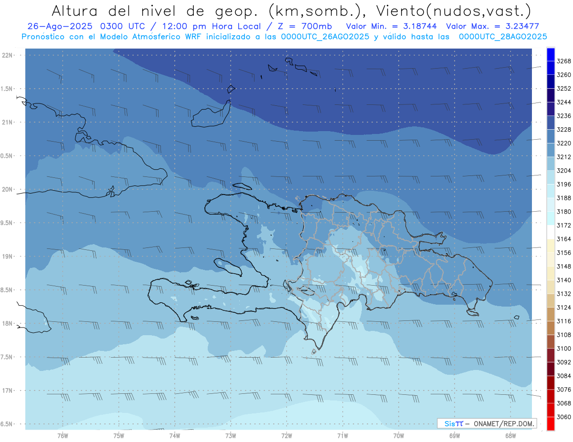This screenshot has width=573, height=442.
Task: Click the 3092 colorbar value label
Action: [564, 362]
